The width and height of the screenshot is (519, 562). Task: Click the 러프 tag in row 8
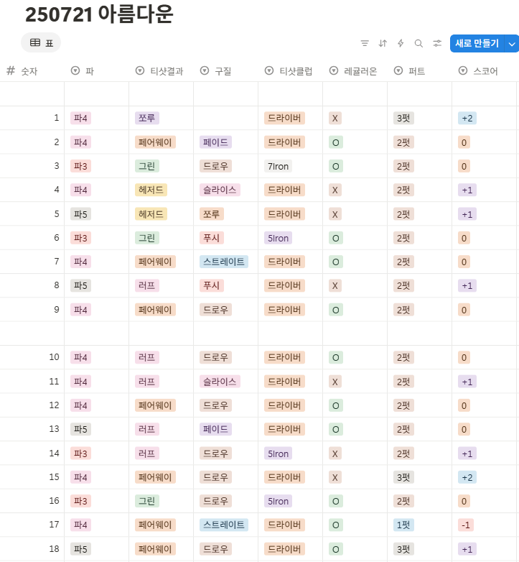click(x=146, y=285)
